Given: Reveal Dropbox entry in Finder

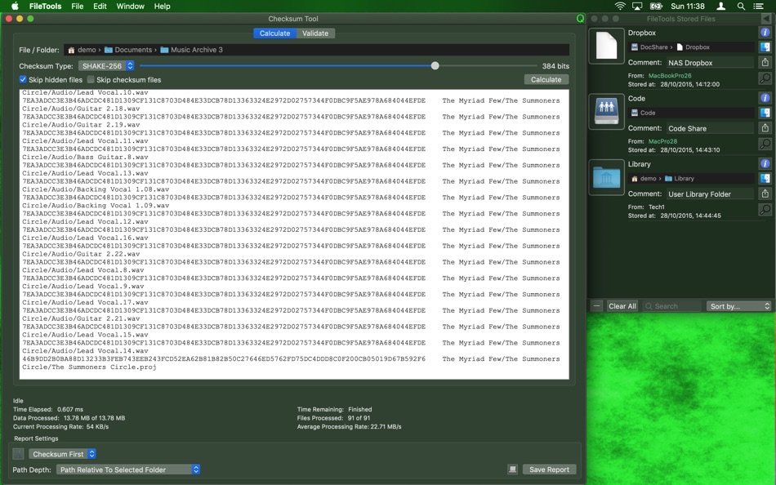Looking at the screenshot, I should coord(765,47).
